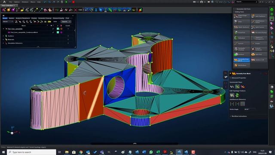The image size is (275, 155).
Task: Click the purple sphere toolbar icon
Action: (x=13, y=10)
